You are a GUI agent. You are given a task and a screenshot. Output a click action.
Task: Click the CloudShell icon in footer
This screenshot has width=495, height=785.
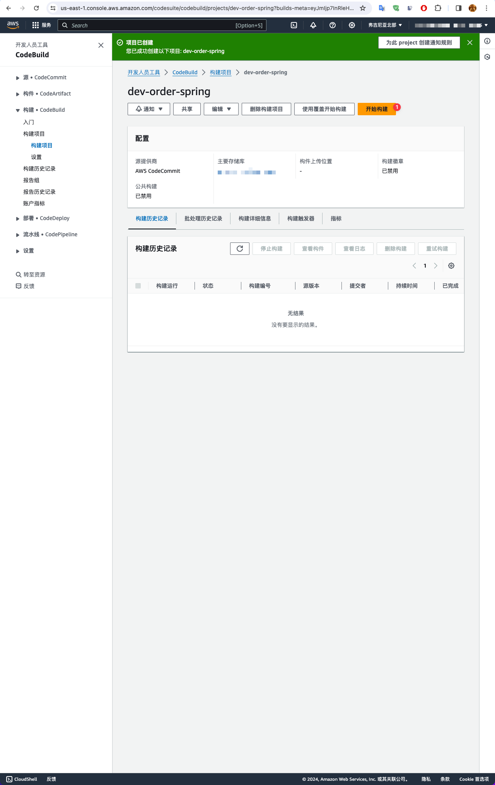9,779
